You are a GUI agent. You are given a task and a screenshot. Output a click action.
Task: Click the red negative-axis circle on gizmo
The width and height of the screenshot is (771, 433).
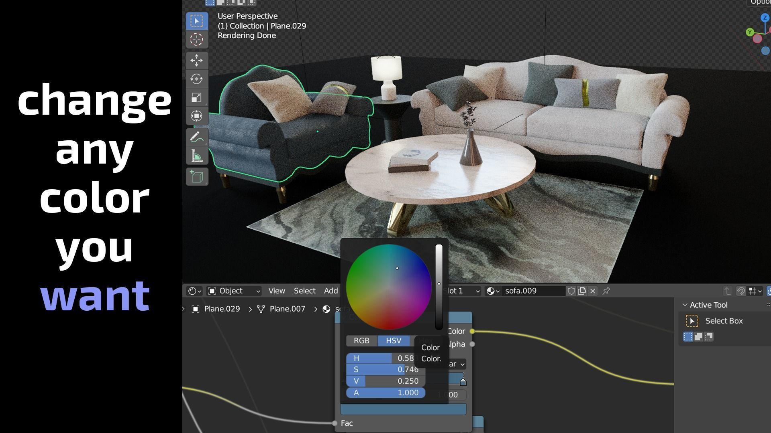[x=757, y=39]
